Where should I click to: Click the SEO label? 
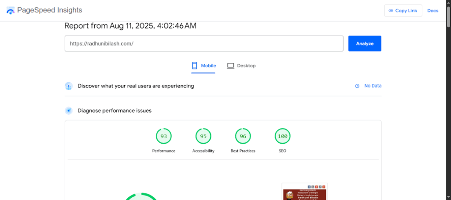pos(282,151)
